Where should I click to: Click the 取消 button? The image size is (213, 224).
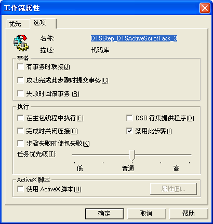[147, 214]
